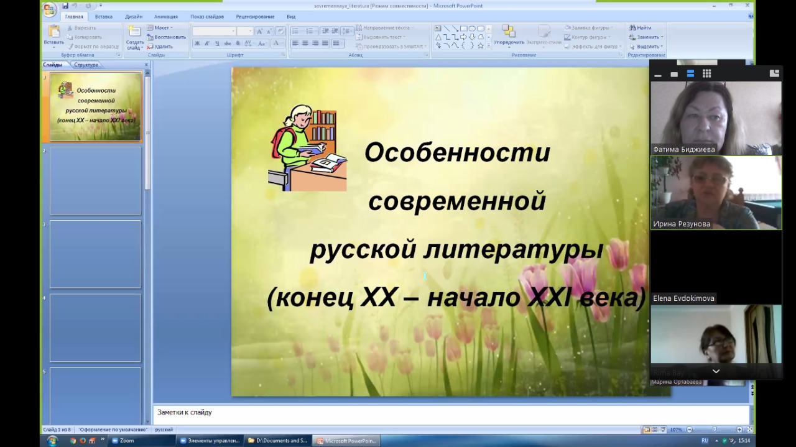Image resolution: width=796 pixels, height=447 pixels.
Task: Click the Упорядочить arrange button
Action: [x=509, y=36]
